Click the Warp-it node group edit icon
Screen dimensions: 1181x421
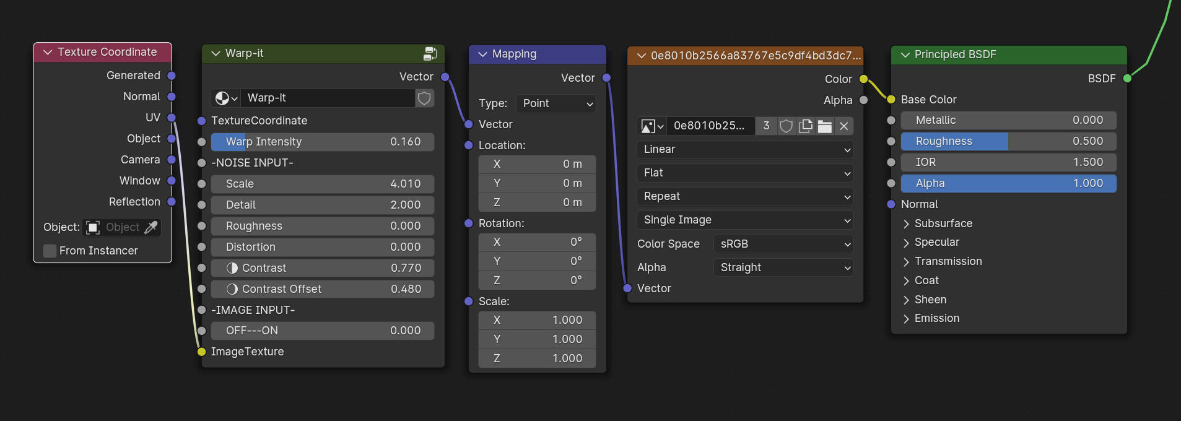tap(430, 54)
